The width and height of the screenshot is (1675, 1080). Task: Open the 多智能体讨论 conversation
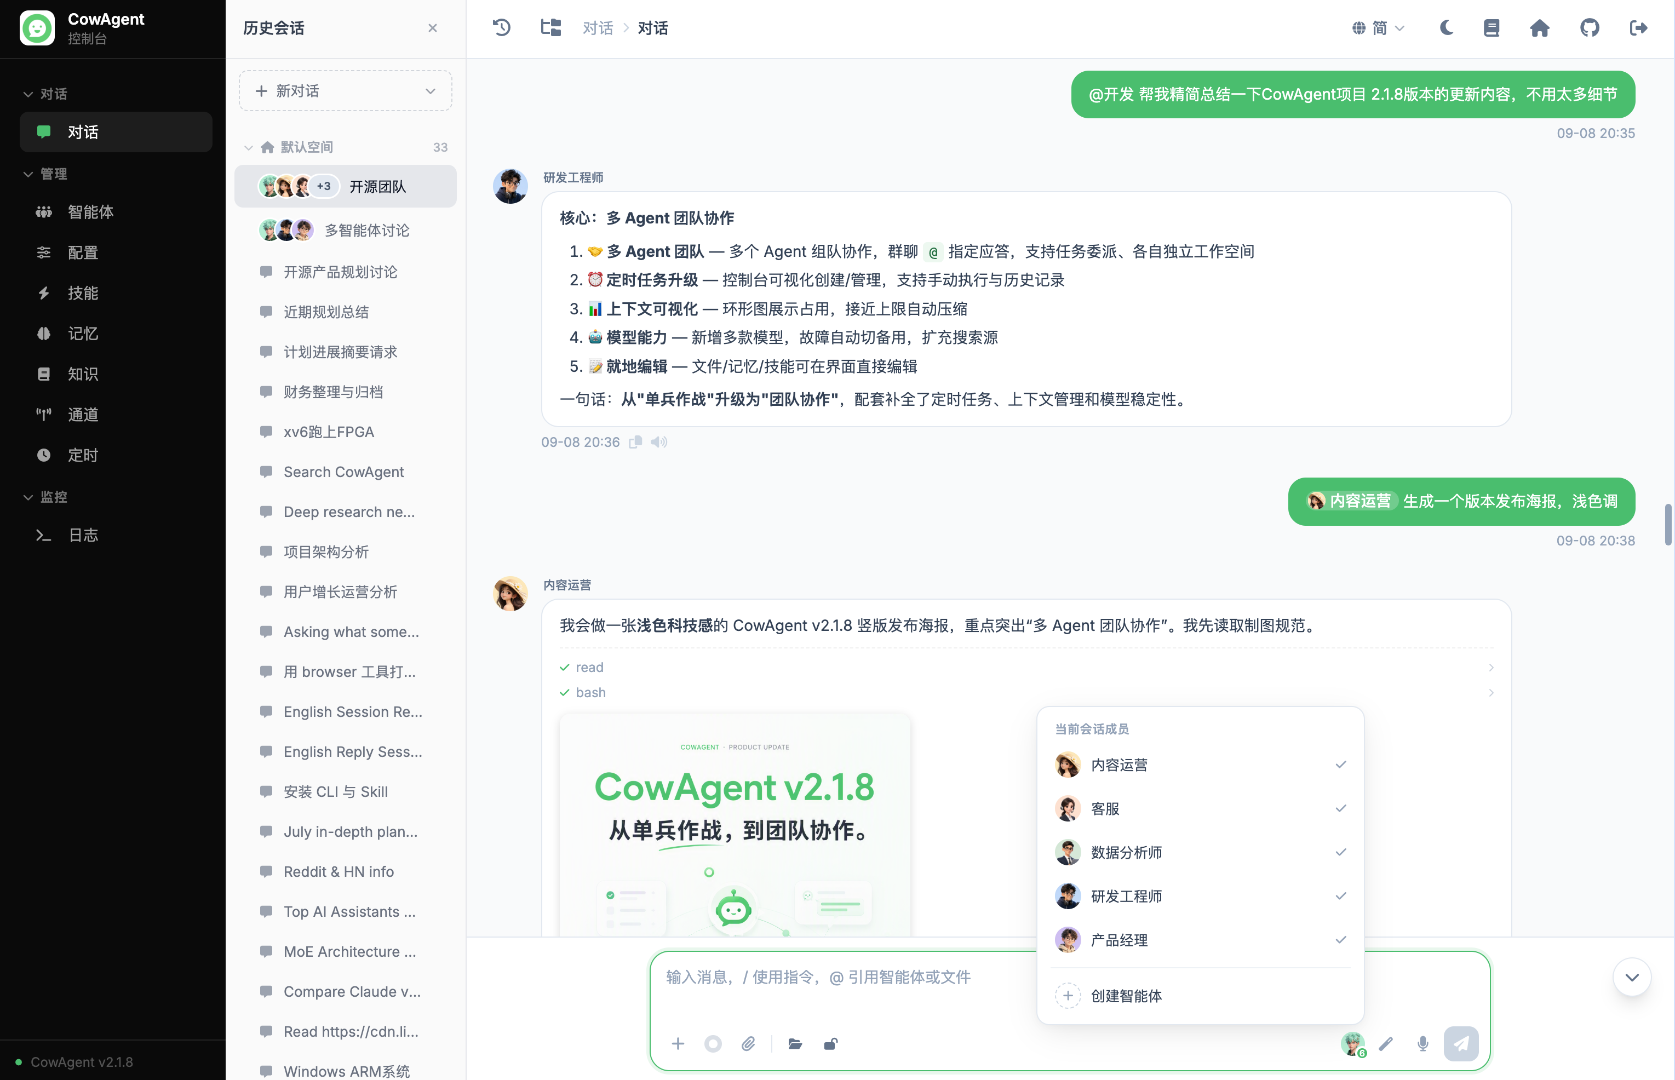click(345, 230)
